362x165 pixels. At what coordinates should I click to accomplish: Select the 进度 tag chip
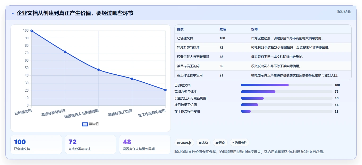point(220,143)
